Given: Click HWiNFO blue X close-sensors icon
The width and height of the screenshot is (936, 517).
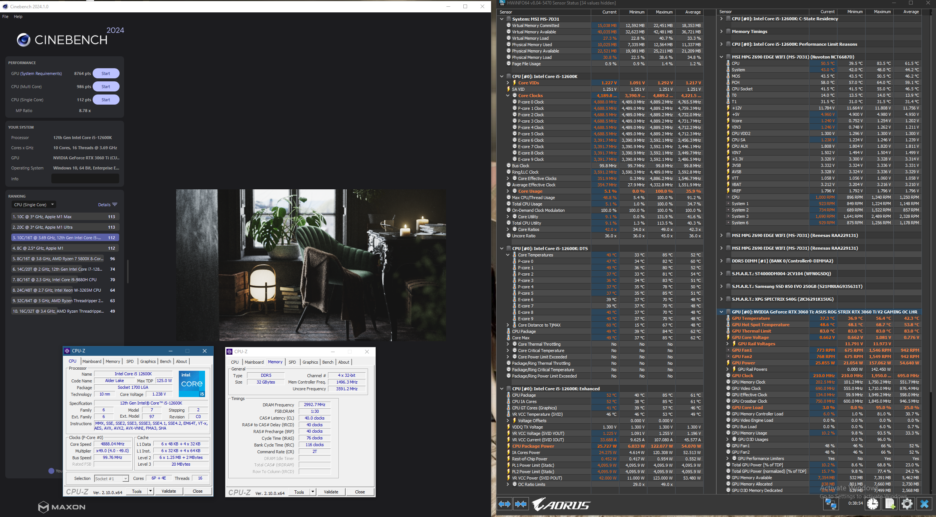Looking at the screenshot, I should coord(924,504).
